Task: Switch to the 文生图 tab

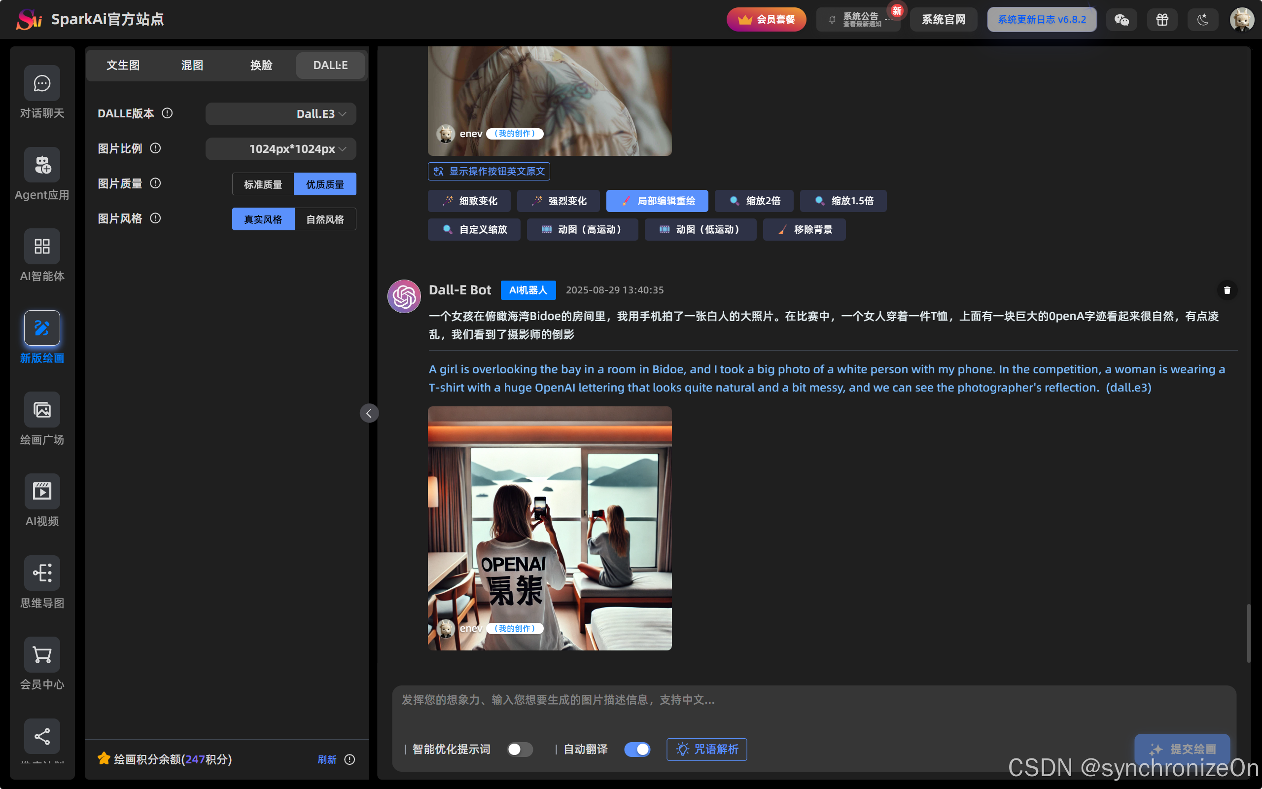Action: pyautogui.click(x=123, y=65)
